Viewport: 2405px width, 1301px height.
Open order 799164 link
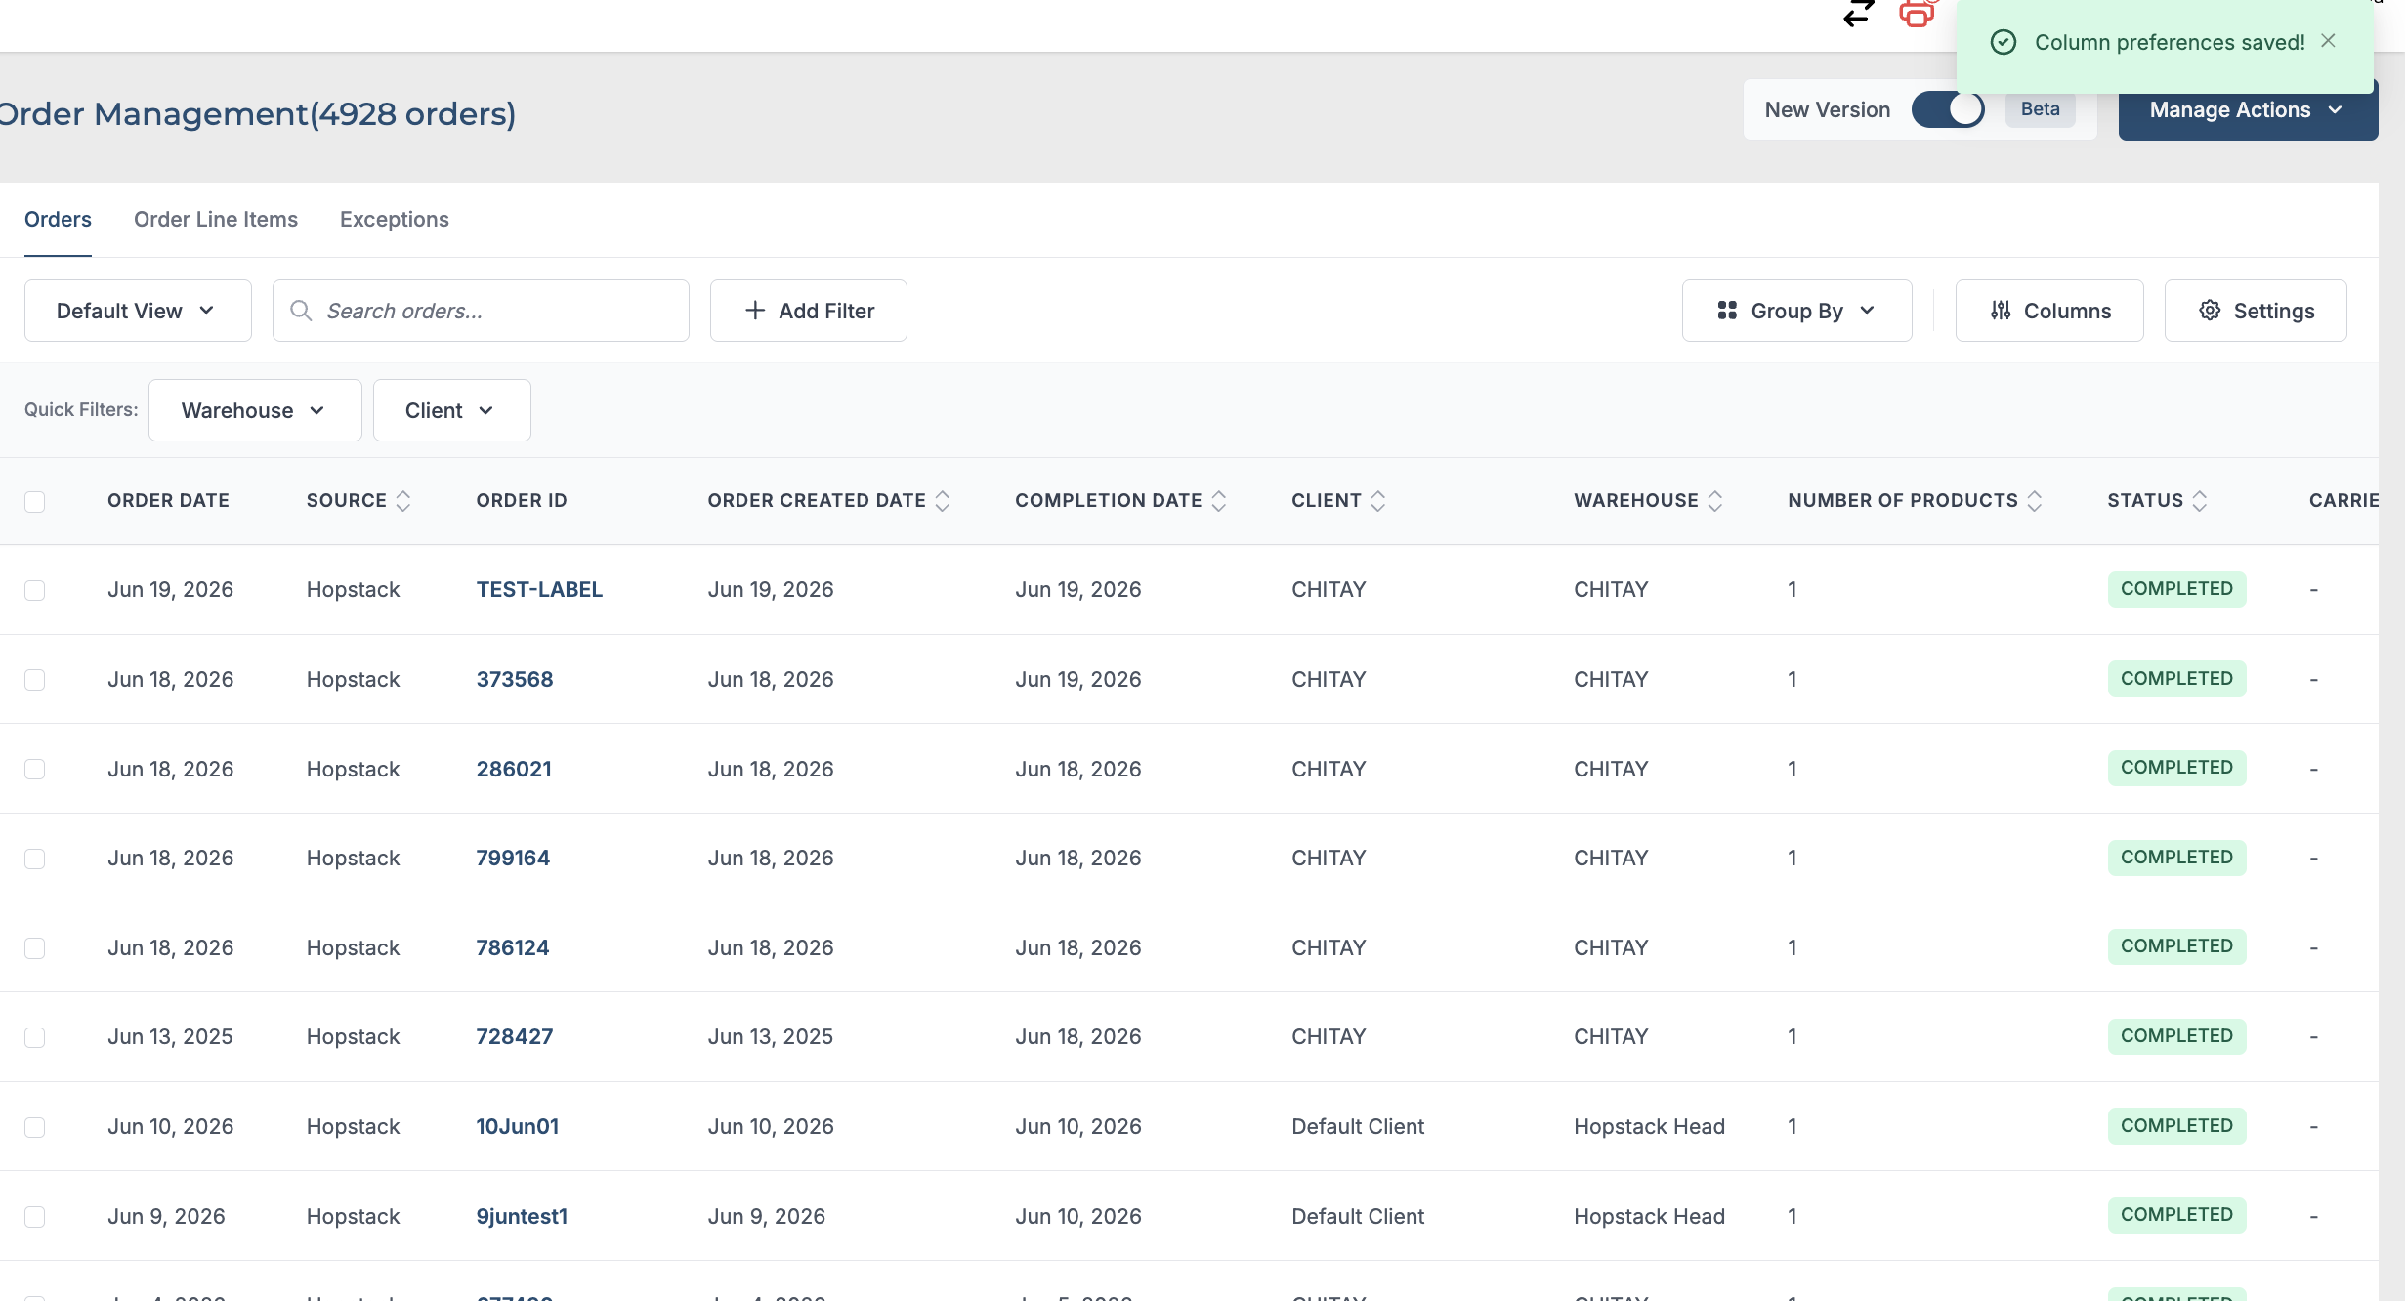513,859
